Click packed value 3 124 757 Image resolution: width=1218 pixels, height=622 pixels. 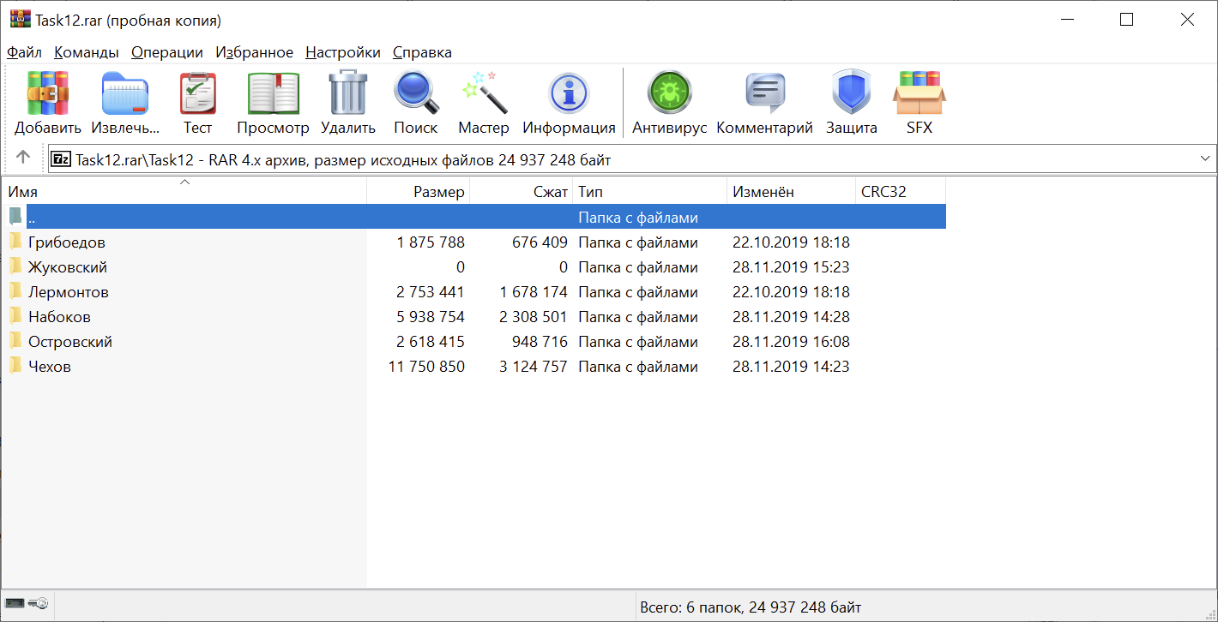[534, 367]
